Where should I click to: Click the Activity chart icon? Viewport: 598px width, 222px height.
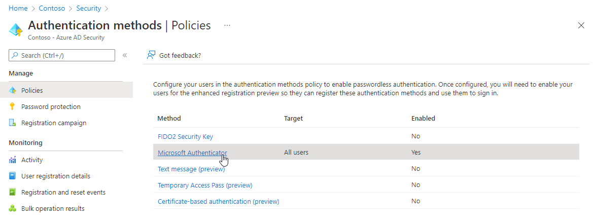(x=13, y=160)
